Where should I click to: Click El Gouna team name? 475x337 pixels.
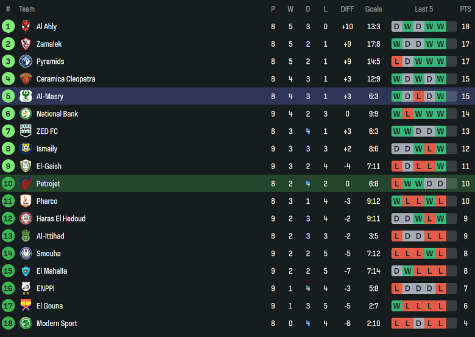coord(49,306)
